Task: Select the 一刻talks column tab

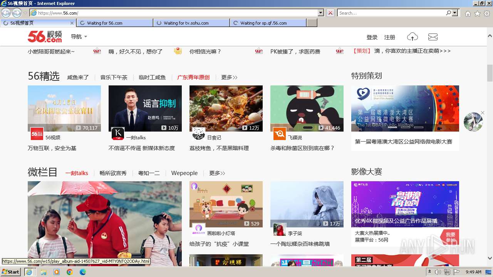Action: click(77, 173)
